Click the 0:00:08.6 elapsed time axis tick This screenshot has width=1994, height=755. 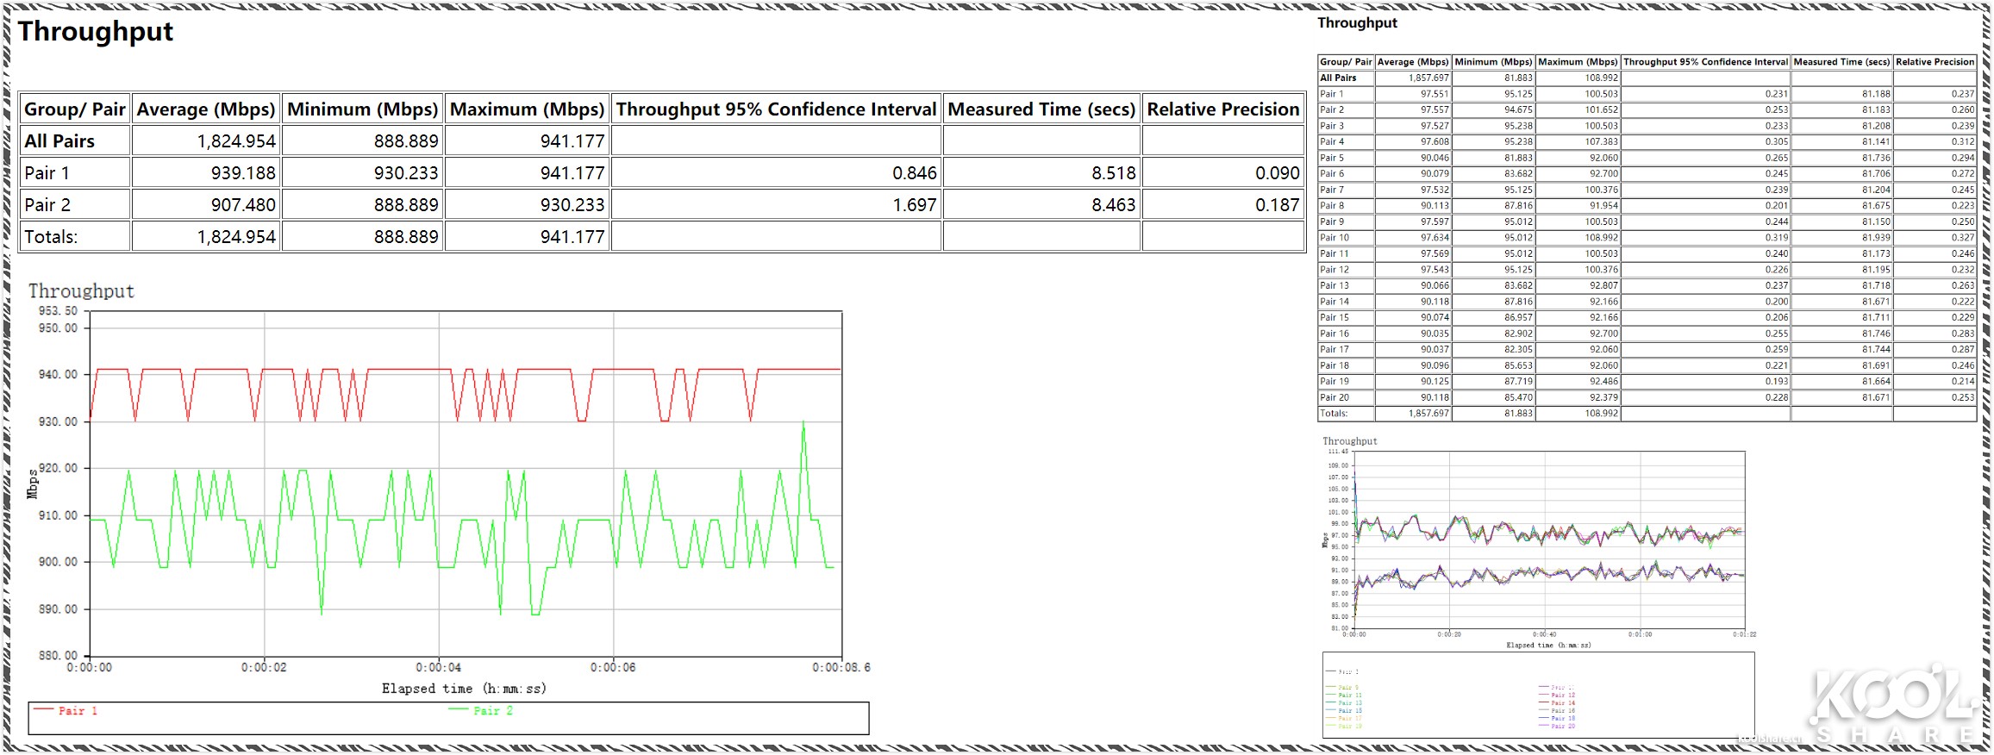point(841,668)
